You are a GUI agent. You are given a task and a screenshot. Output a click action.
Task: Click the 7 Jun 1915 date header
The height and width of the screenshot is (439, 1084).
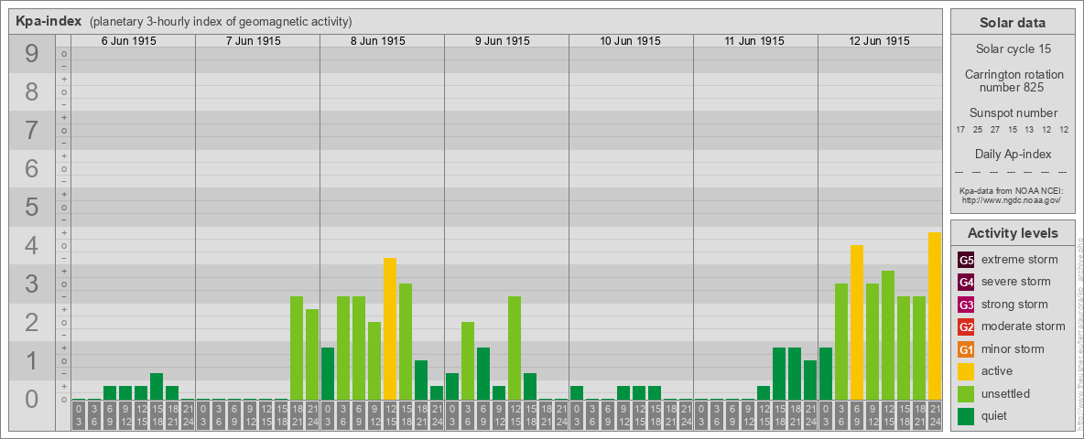(x=253, y=41)
